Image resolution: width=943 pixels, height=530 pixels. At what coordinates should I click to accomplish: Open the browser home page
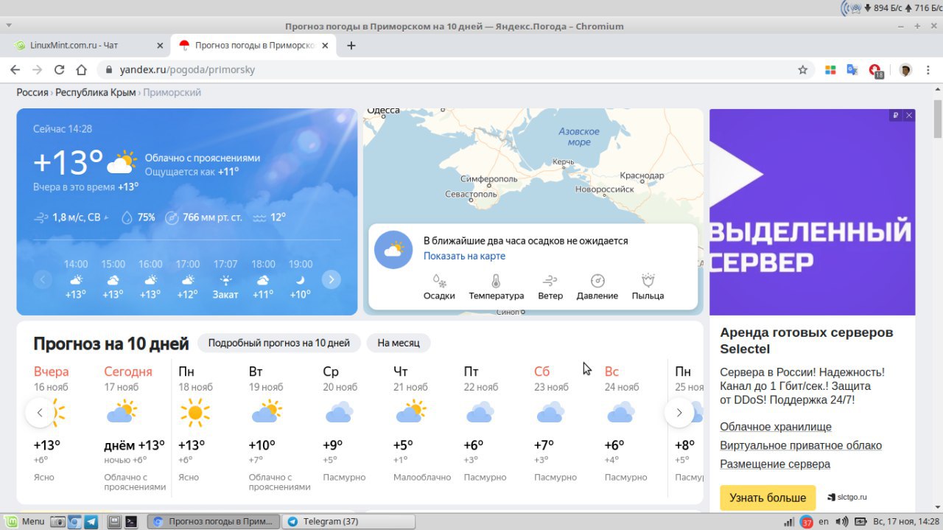(82, 70)
